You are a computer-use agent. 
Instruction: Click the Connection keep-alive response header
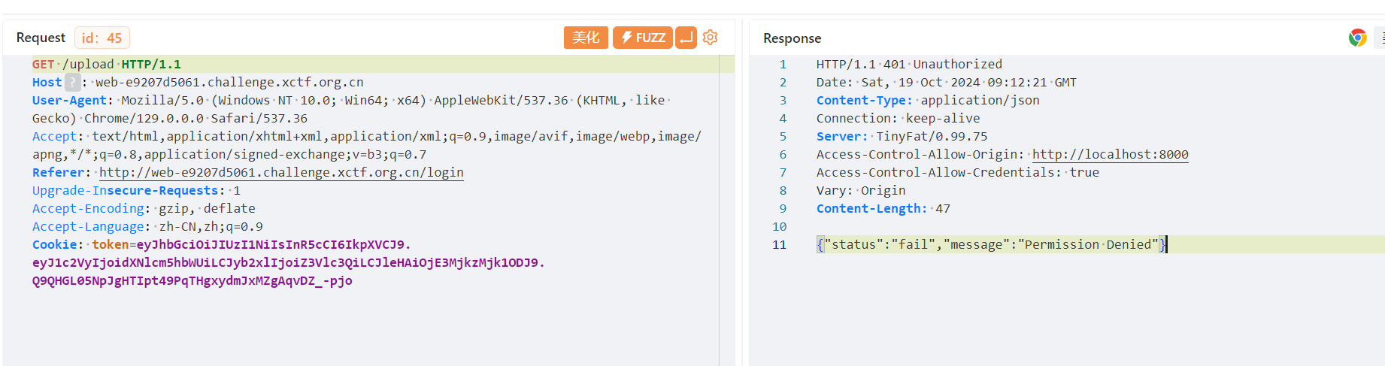(x=899, y=118)
